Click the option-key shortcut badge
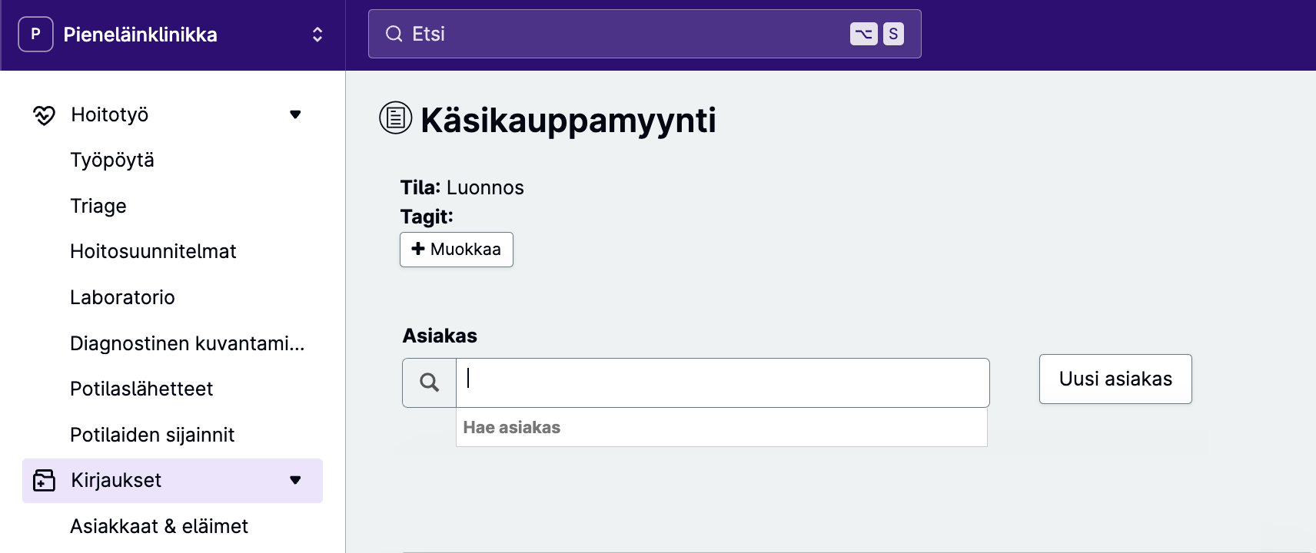 [864, 34]
